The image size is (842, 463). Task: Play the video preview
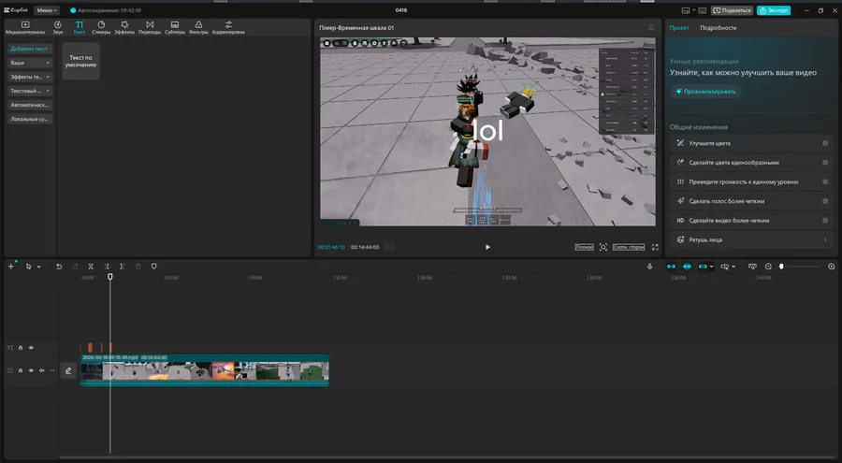point(487,247)
